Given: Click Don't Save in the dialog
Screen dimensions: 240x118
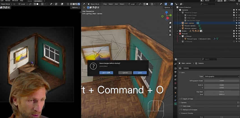Looking at the screenshot, I should 106,73.
